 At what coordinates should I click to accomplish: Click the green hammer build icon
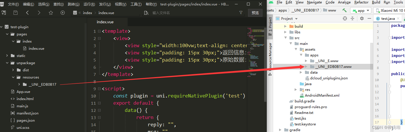[344, 10]
